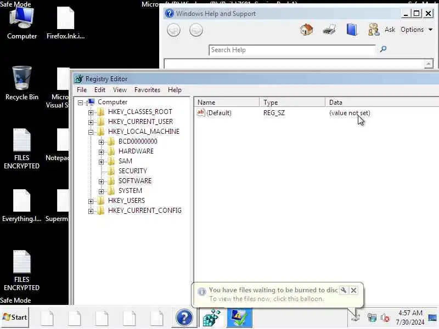439x329 pixels.
Task: Click the muted volume tray icon
Action: click(385, 318)
